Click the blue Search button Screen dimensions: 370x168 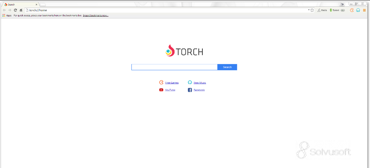(x=227, y=67)
